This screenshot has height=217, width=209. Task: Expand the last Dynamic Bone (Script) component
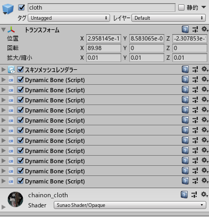click(3, 181)
